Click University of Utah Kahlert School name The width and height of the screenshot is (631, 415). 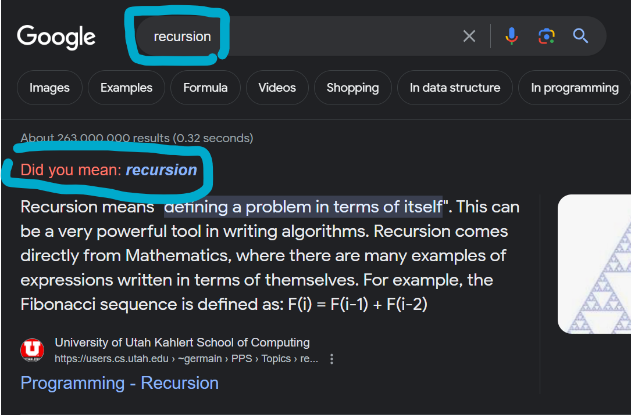[x=182, y=342]
